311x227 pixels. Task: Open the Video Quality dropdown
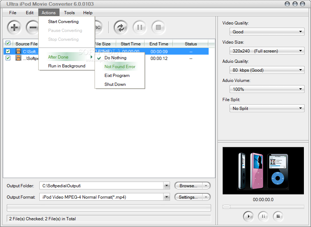click(x=267, y=32)
